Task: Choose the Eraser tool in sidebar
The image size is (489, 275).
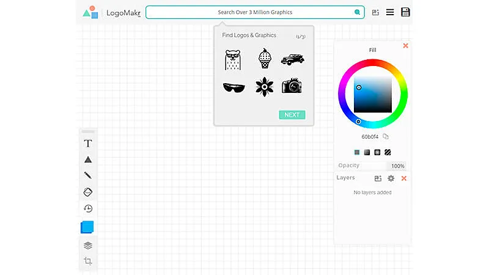Action: tap(88, 192)
